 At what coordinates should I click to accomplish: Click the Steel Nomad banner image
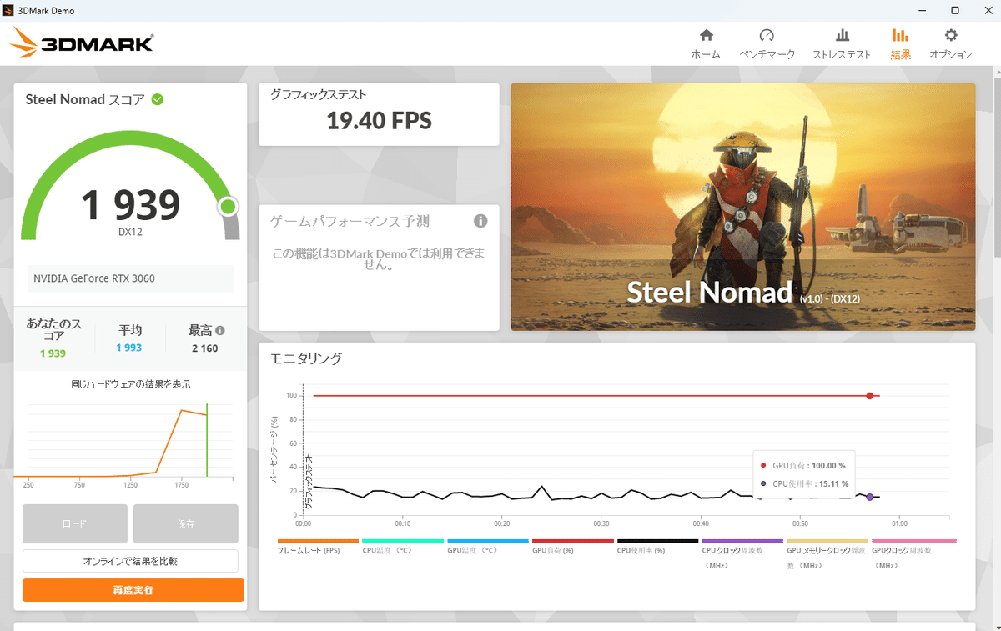pyautogui.click(x=743, y=207)
